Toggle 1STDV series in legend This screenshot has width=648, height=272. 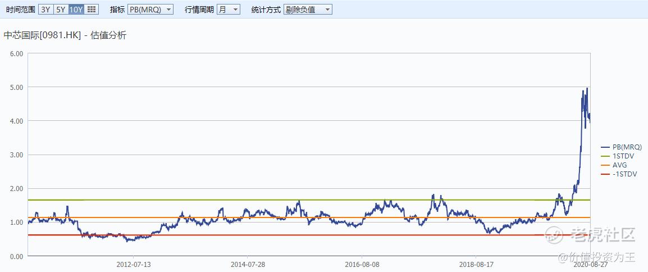pos(618,156)
